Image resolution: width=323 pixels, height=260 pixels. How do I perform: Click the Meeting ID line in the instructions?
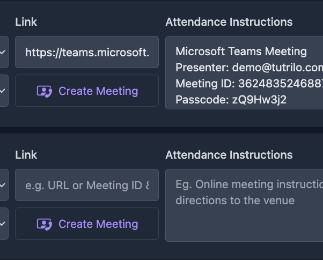(249, 84)
